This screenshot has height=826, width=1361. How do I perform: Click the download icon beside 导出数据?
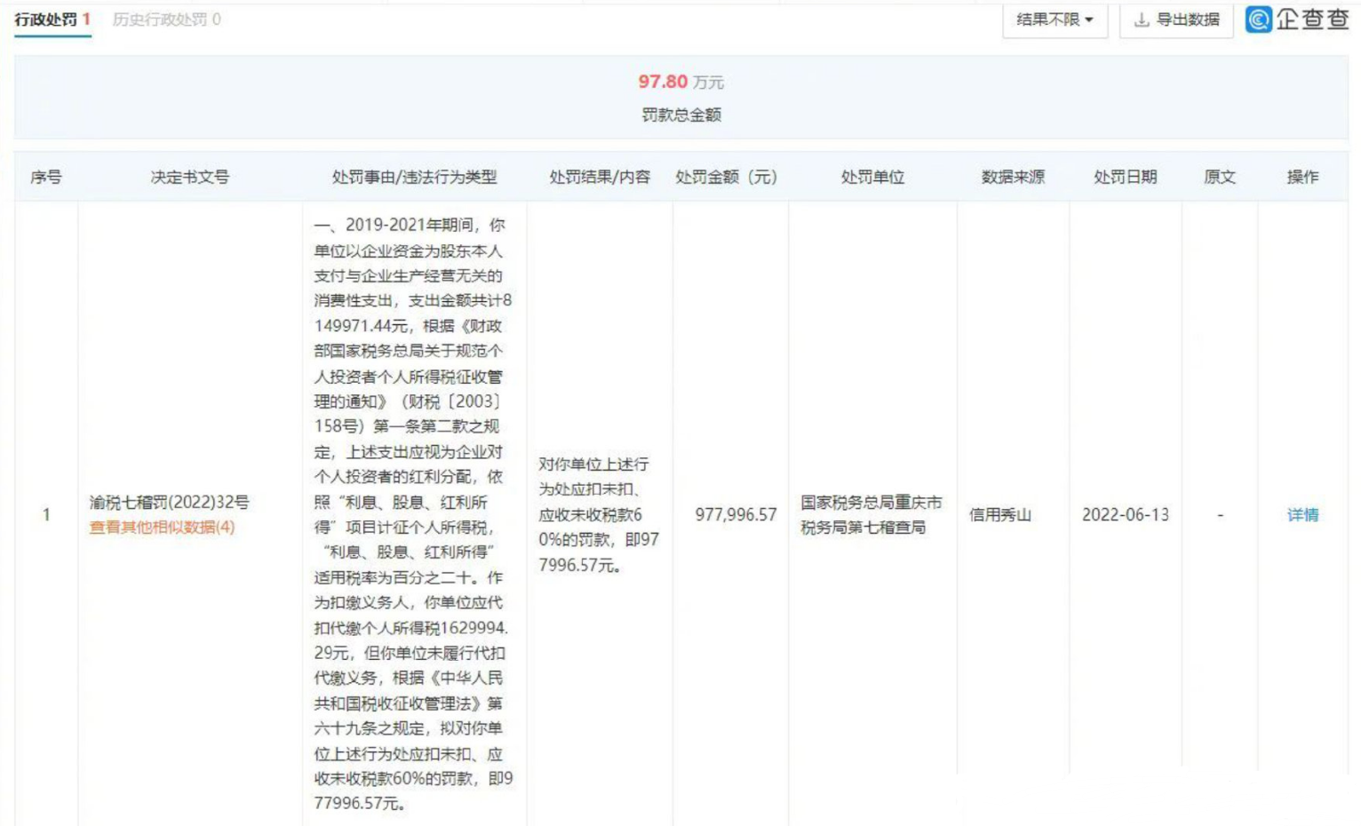(1142, 20)
